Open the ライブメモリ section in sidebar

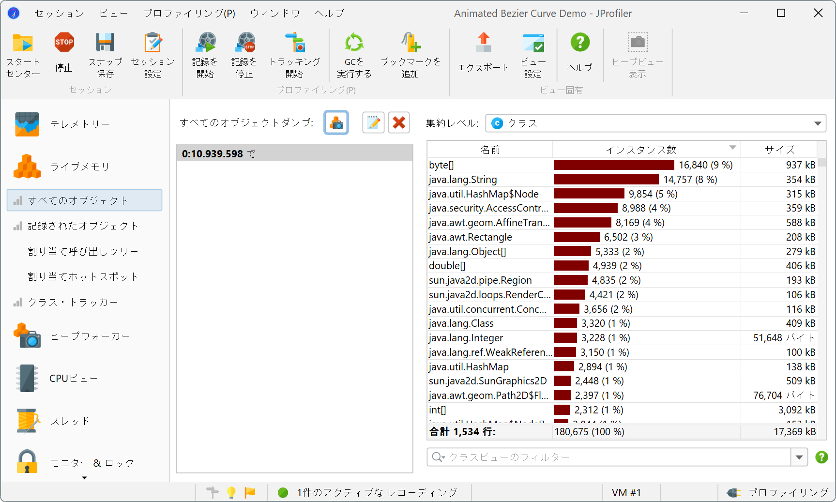tap(85, 167)
